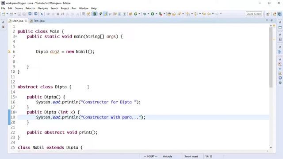Click the New Java Package icon
The width and height of the screenshot is (283, 159).
pyautogui.click(x=130, y=14)
